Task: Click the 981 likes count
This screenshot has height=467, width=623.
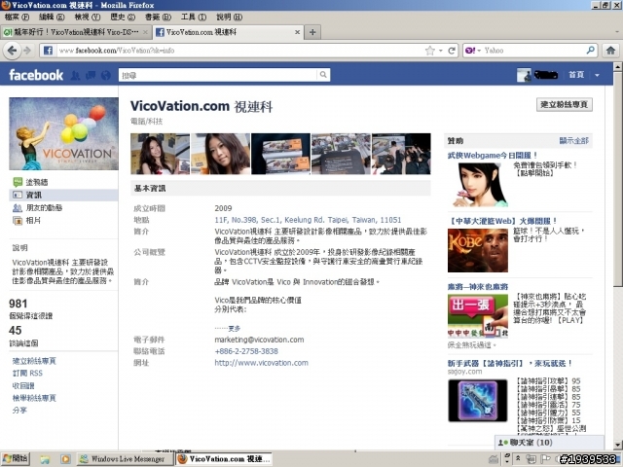Action: point(18,304)
